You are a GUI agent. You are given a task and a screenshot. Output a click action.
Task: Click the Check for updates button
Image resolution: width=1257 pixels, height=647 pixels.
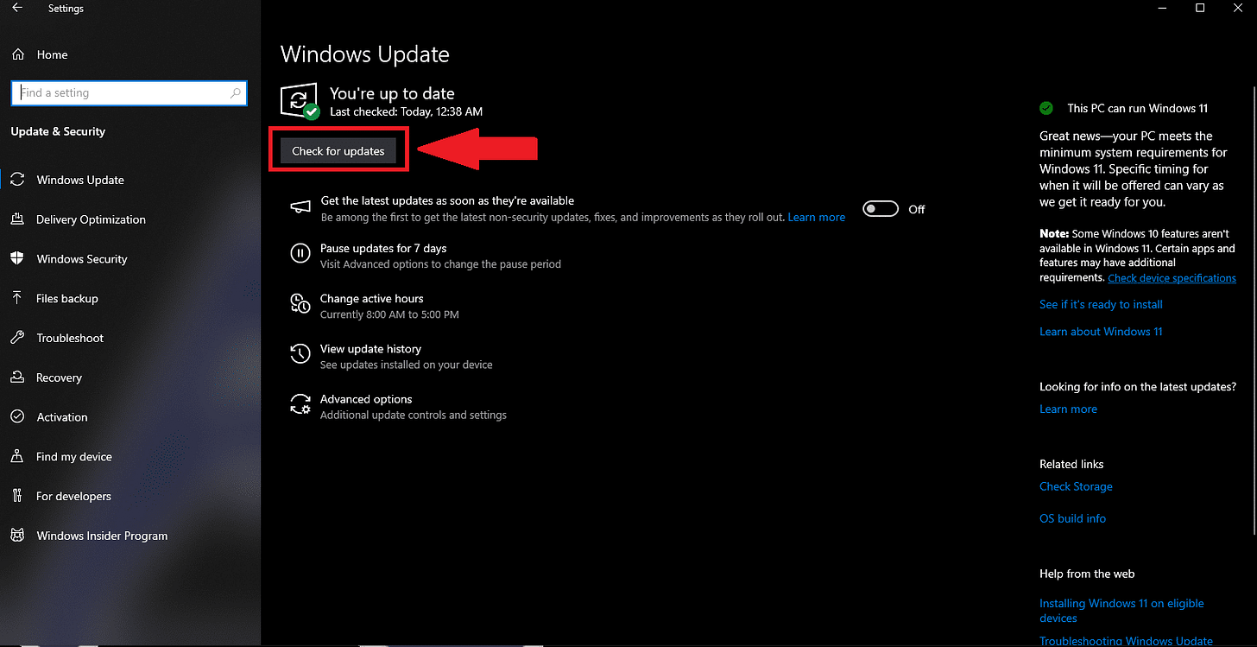click(x=338, y=151)
